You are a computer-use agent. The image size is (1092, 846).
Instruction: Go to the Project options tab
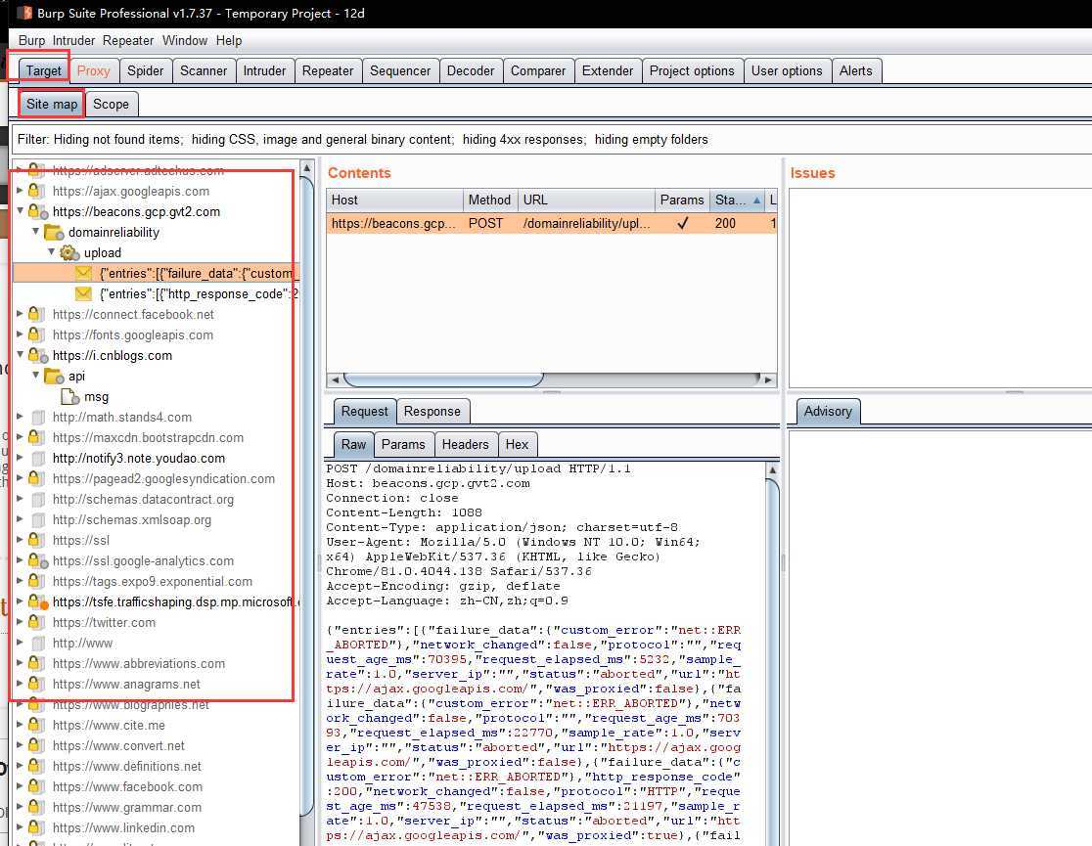(692, 71)
